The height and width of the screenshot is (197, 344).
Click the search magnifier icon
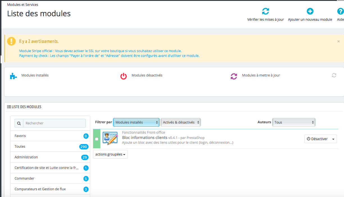point(19,123)
